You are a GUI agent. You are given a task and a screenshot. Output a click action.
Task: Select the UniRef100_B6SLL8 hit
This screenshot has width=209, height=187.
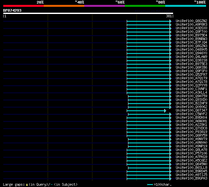[x=191, y=168]
